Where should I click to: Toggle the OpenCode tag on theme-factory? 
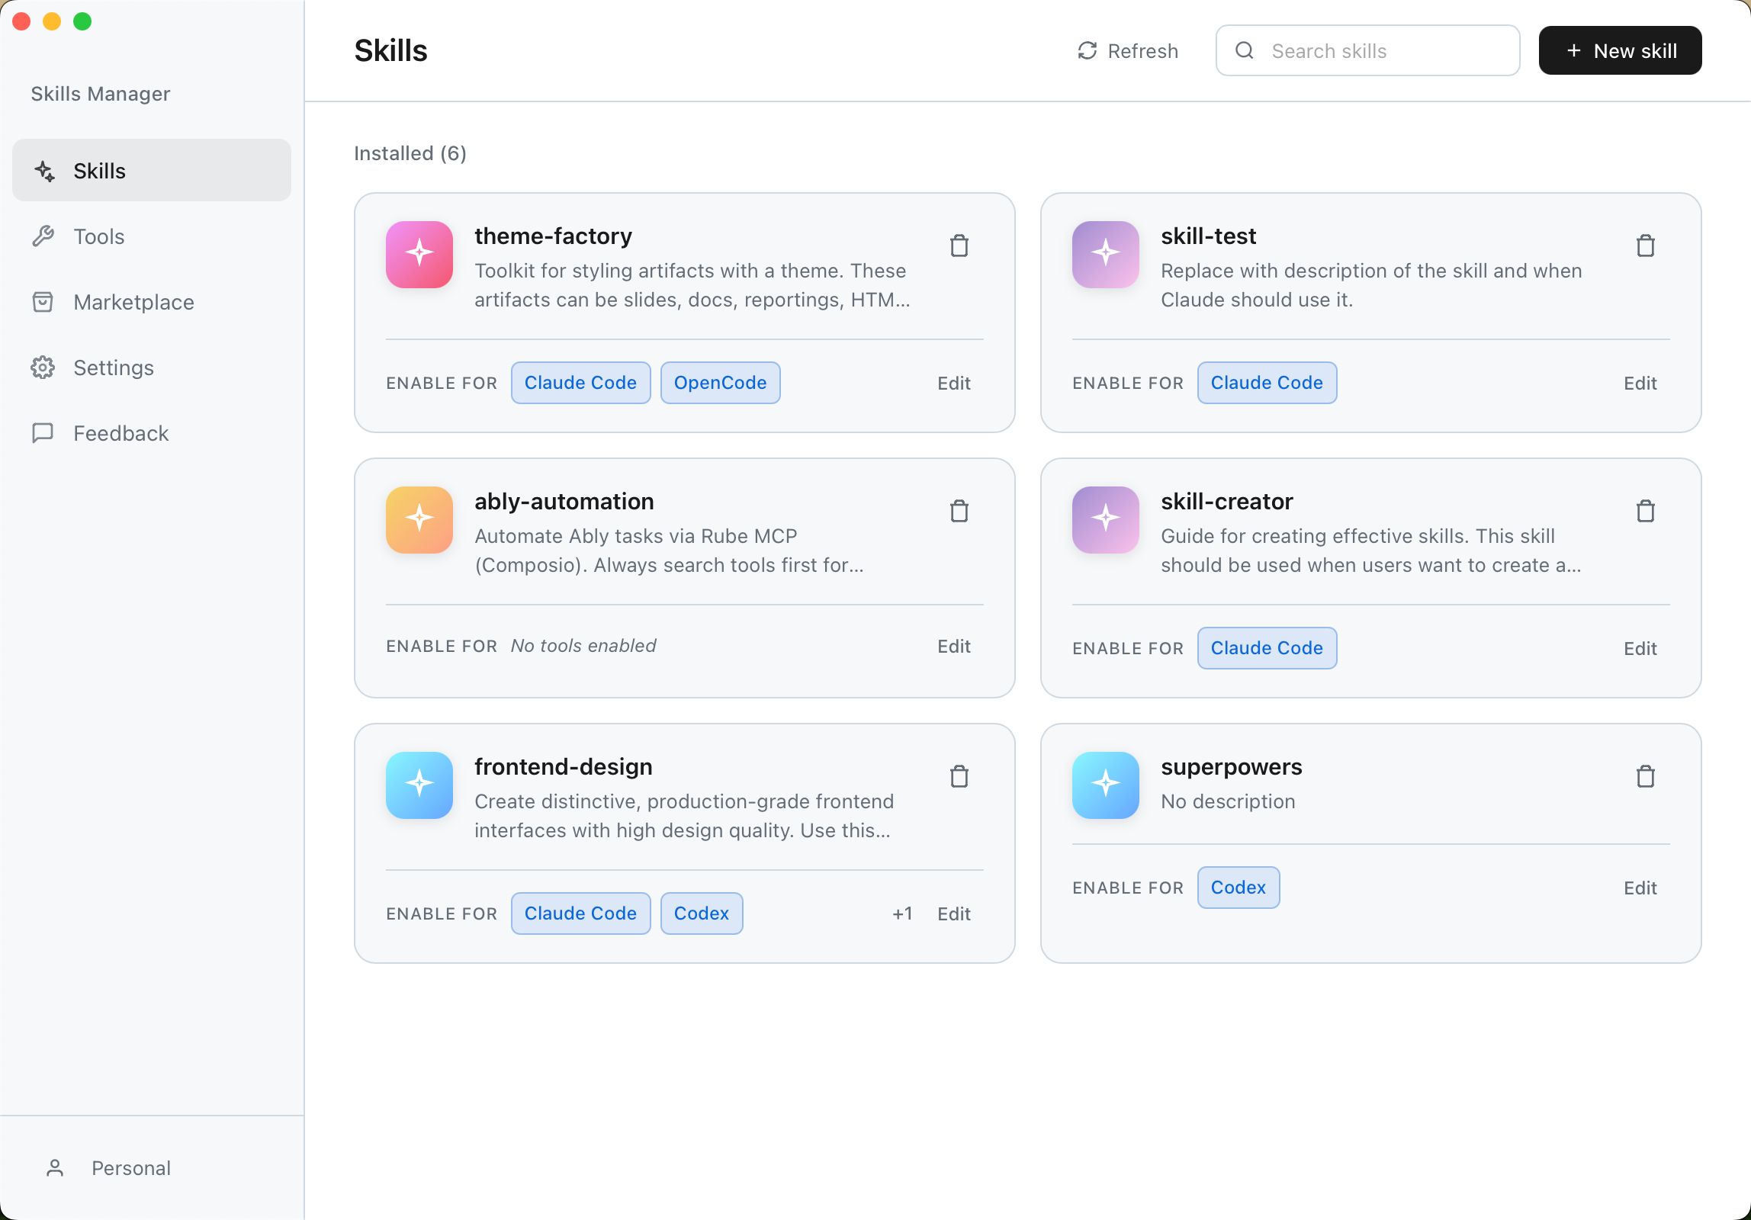[x=720, y=383]
